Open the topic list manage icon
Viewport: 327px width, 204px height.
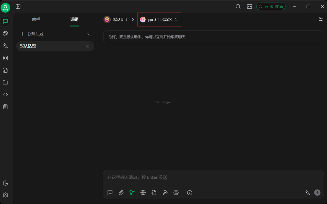[89, 34]
